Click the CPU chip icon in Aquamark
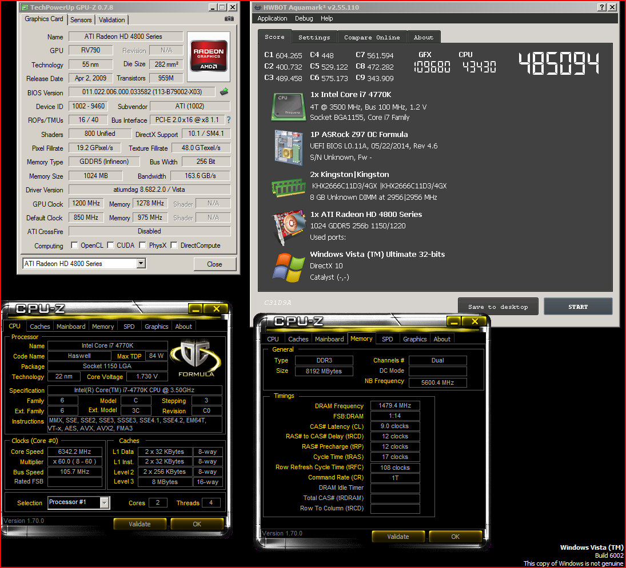 tap(288, 106)
